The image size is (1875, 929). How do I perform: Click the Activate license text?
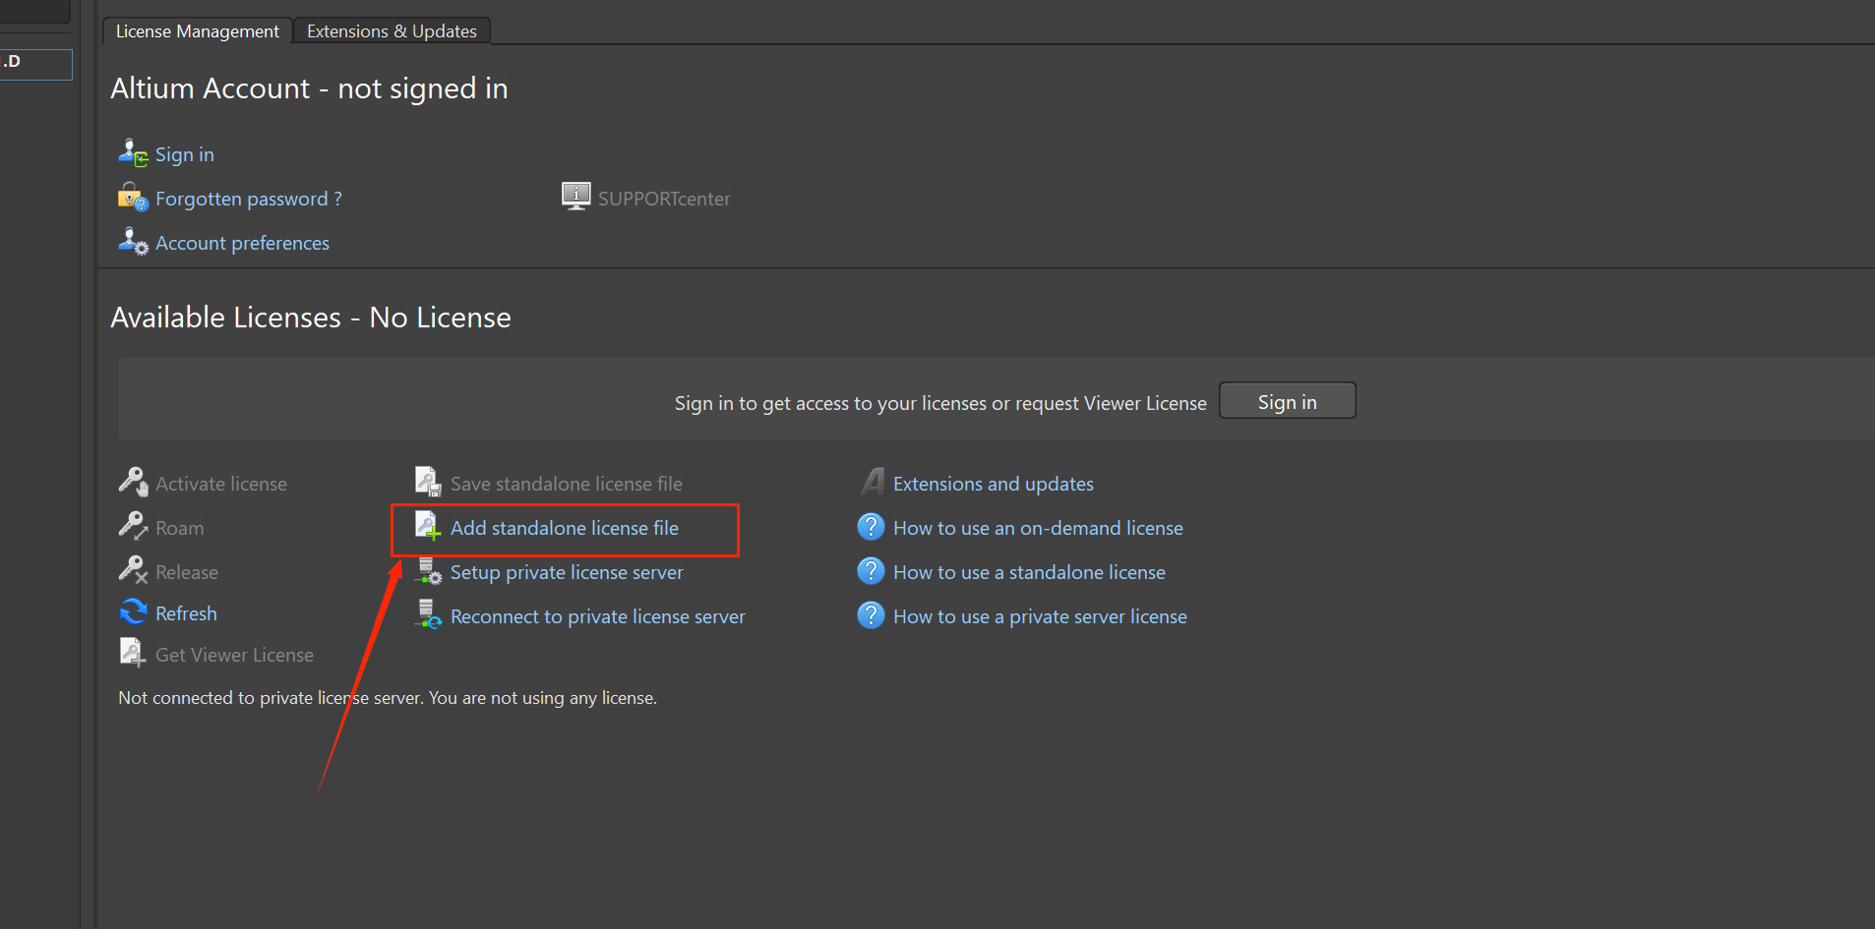pos(221,484)
